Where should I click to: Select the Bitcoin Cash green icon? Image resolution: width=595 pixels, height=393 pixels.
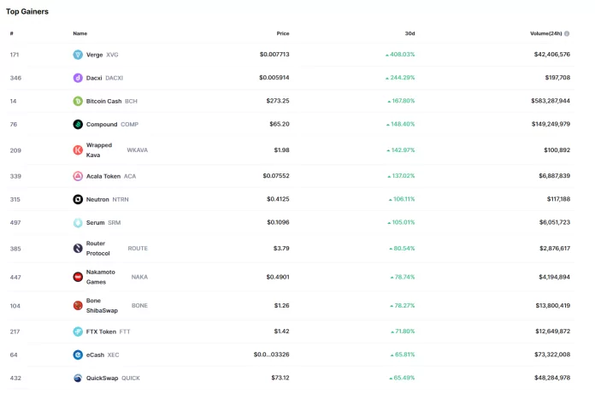pyautogui.click(x=78, y=101)
